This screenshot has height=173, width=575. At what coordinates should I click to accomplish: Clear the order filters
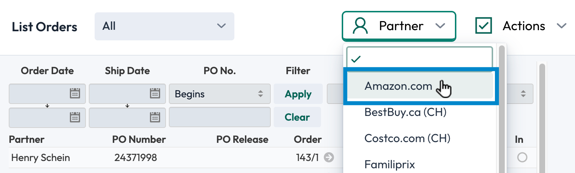[297, 117]
